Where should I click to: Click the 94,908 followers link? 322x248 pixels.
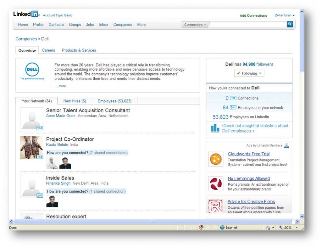258,64
